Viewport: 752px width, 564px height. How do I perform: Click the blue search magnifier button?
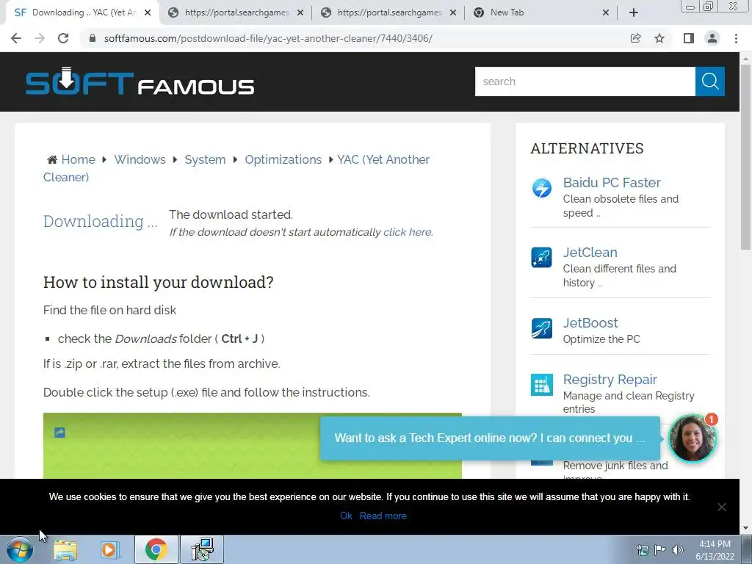[x=710, y=82]
